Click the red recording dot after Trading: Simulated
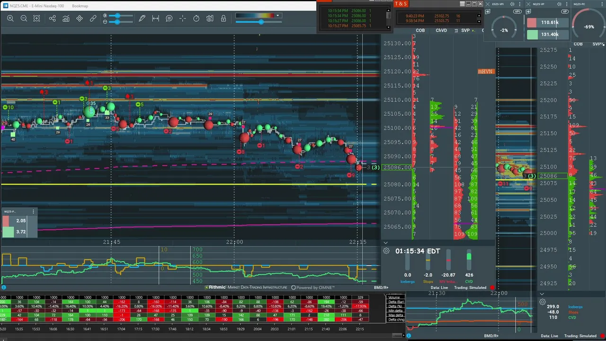 pos(492,287)
